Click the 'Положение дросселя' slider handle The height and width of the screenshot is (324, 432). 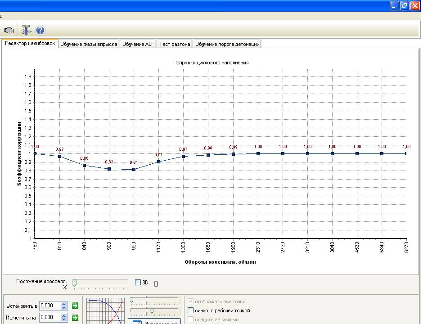tap(74, 283)
